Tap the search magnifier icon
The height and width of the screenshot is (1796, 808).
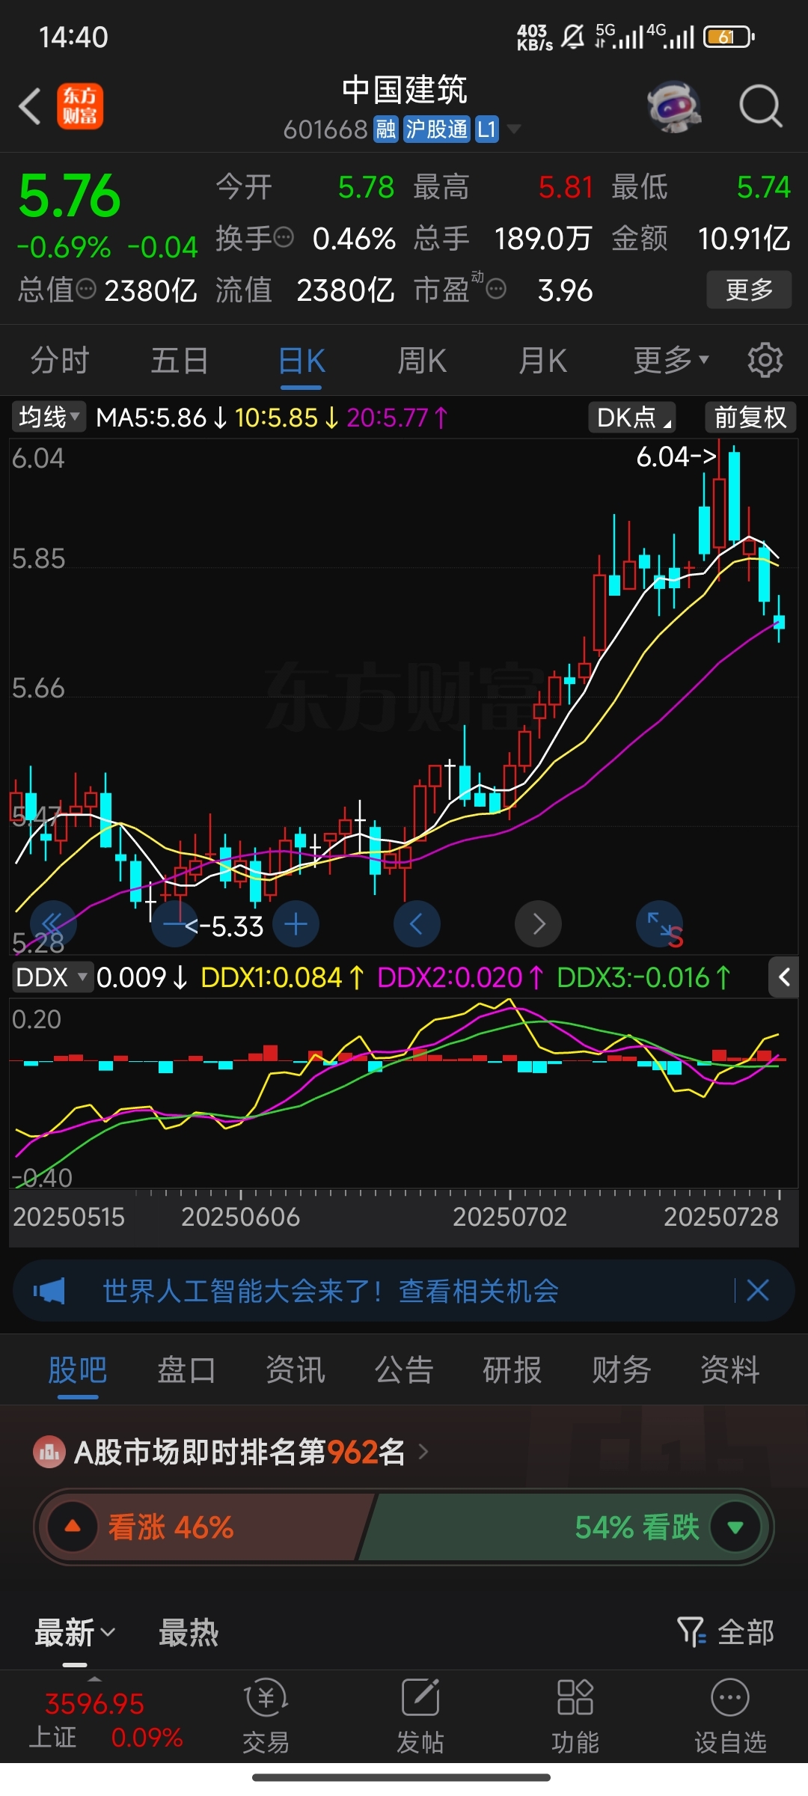(x=760, y=106)
